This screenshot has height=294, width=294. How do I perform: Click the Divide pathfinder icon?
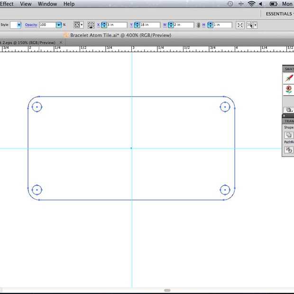coord(289,150)
